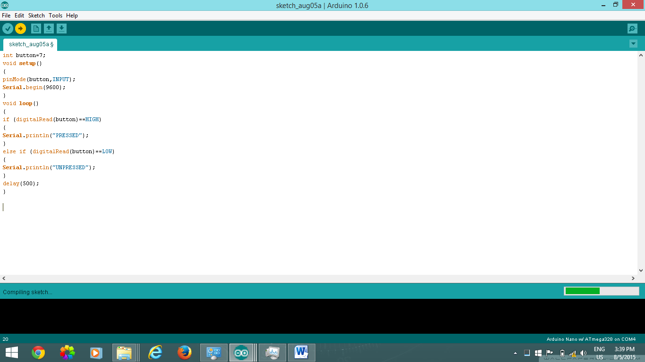Open the Control Panel taskbar window
Viewport: 645px width, 362px height.
click(x=214, y=353)
